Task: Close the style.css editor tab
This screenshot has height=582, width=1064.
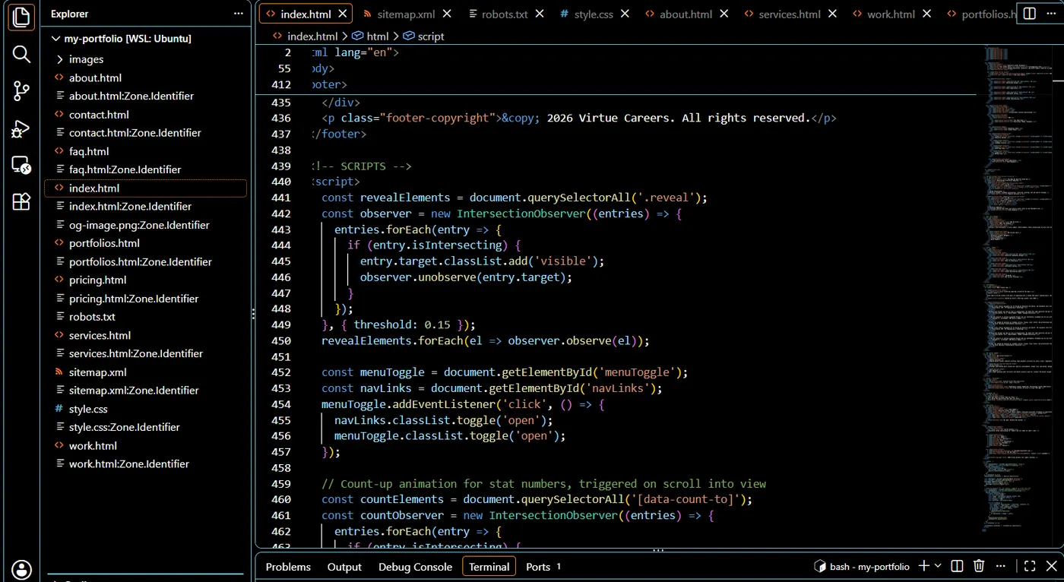Action: tap(626, 14)
